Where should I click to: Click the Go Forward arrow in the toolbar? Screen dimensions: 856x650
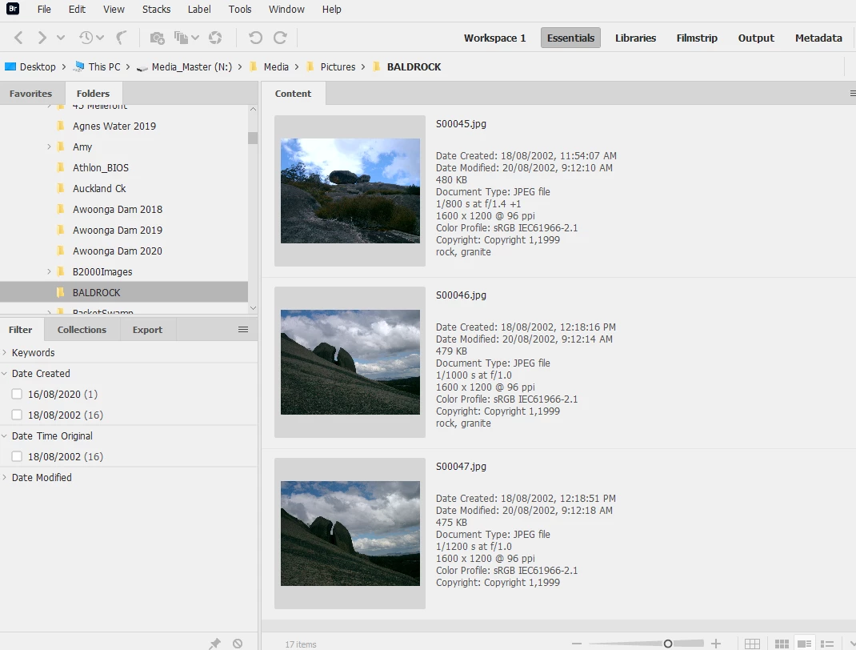(x=42, y=38)
